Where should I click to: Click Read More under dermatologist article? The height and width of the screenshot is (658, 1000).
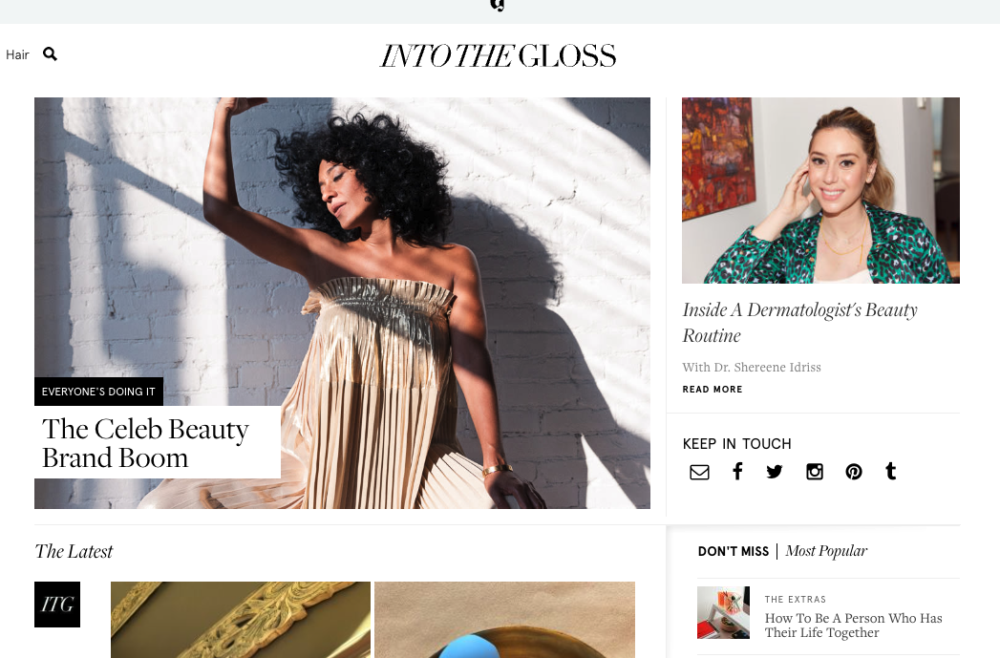click(x=713, y=390)
